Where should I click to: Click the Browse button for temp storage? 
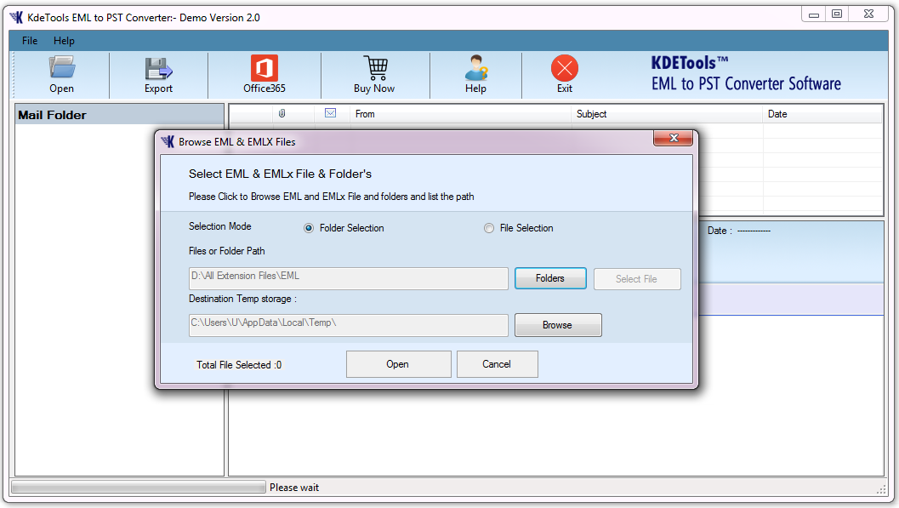(558, 325)
